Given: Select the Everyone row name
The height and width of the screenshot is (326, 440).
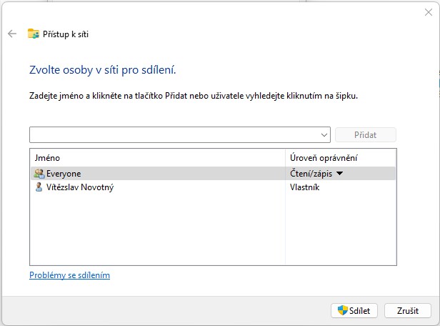Looking at the screenshot, I should [64, 174].
